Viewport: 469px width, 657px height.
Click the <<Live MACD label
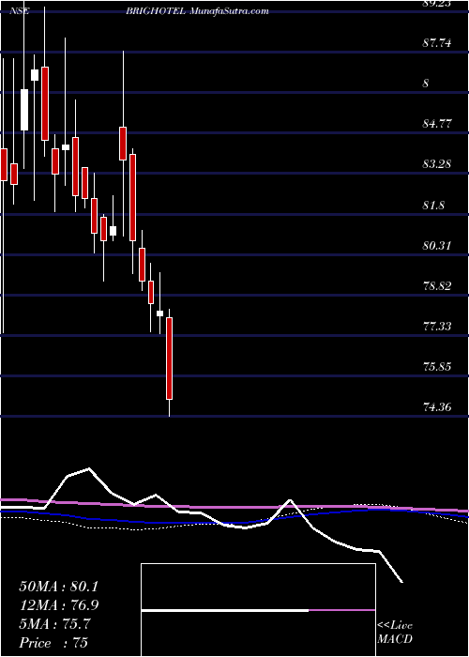[x=395, y=633]
